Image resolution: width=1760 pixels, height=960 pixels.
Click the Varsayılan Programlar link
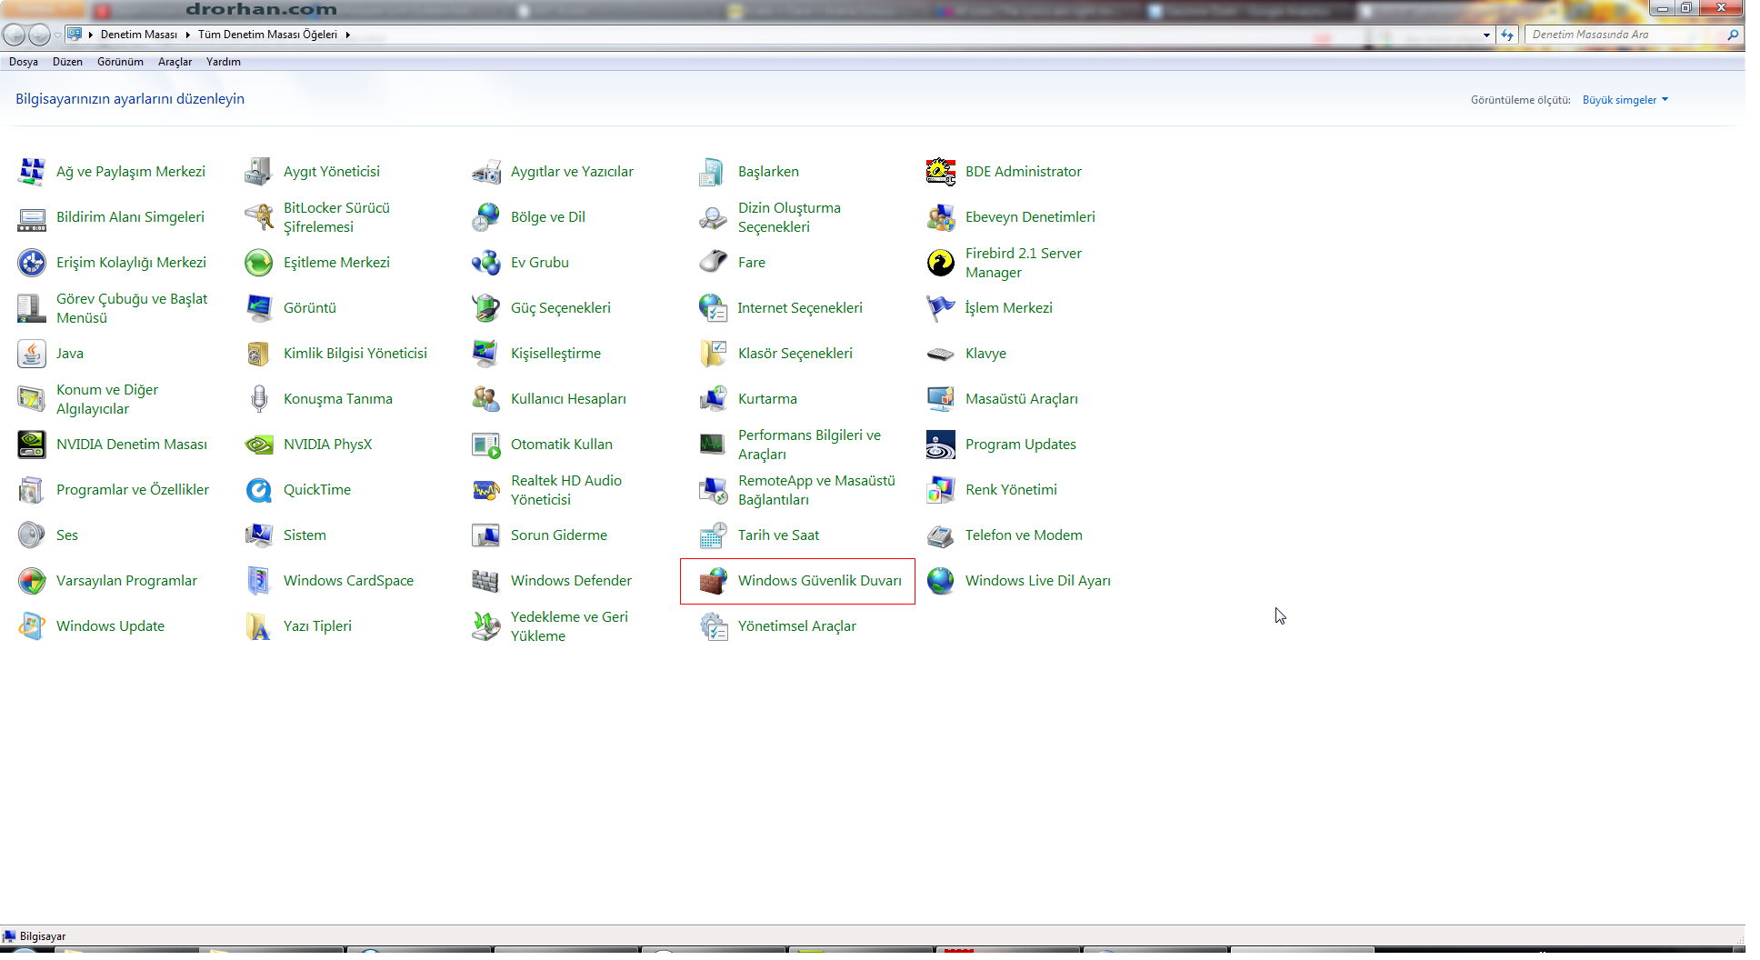coord(126,581)
